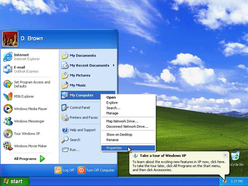Expand the My Recent Documents submenu arrow

point(114,65)
